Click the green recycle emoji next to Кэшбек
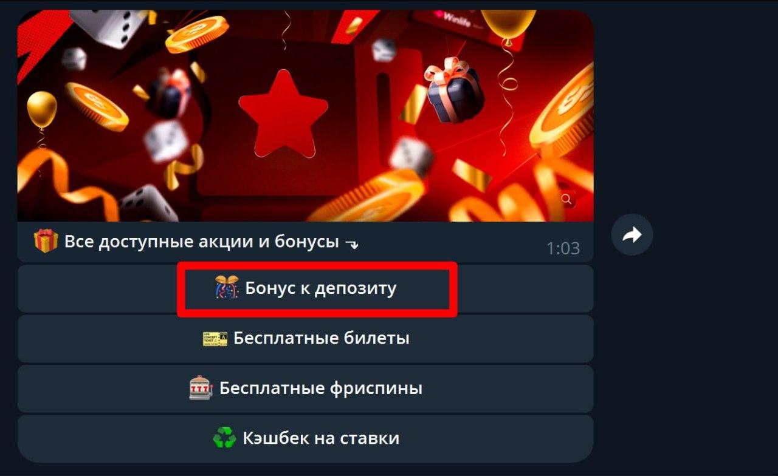 tap(224, 438)
